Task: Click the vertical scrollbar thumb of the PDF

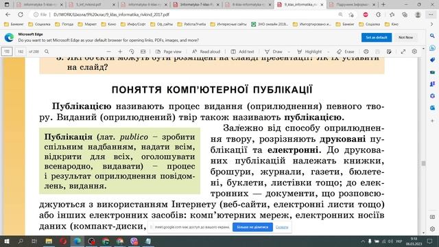Action: point(423,163)
